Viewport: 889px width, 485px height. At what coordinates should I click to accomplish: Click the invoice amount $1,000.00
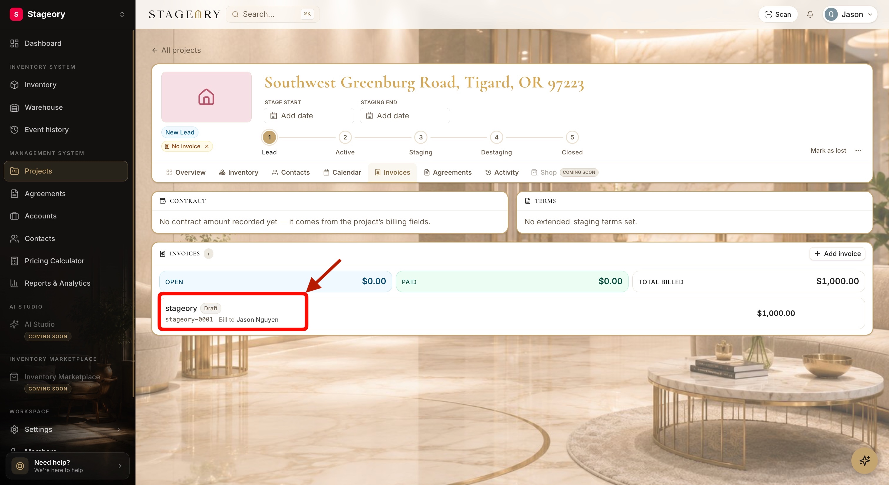click(x=776, y=313)
